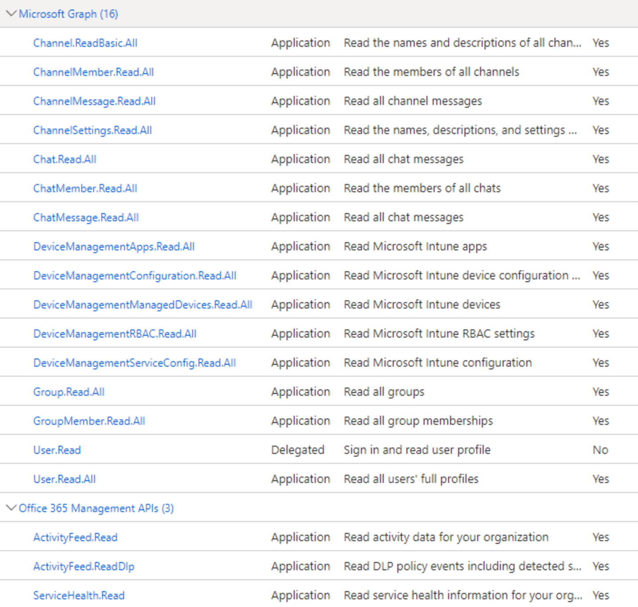The height and width of the screenshot is (607, 638).
Task: Select the 'Read all groups' description
Action: pyautogui.click(x=384, y=392)
